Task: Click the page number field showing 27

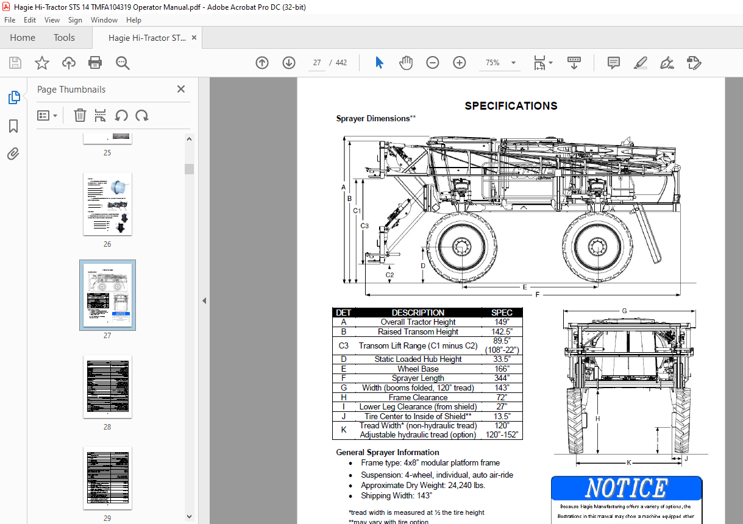Action: click(317, 63)
